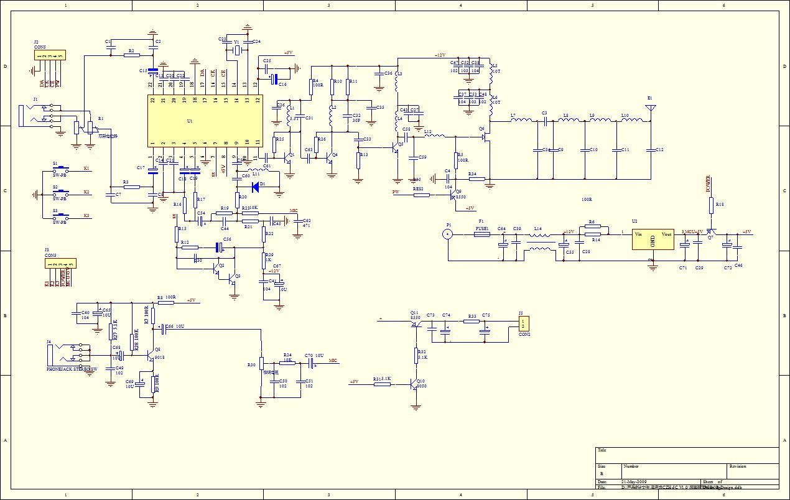Select the U1 22-pin IC block
The height and width of the screenshot is (500, 790).
point(205,120)
